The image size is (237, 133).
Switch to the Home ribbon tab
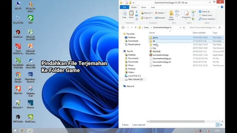(134, 7)
